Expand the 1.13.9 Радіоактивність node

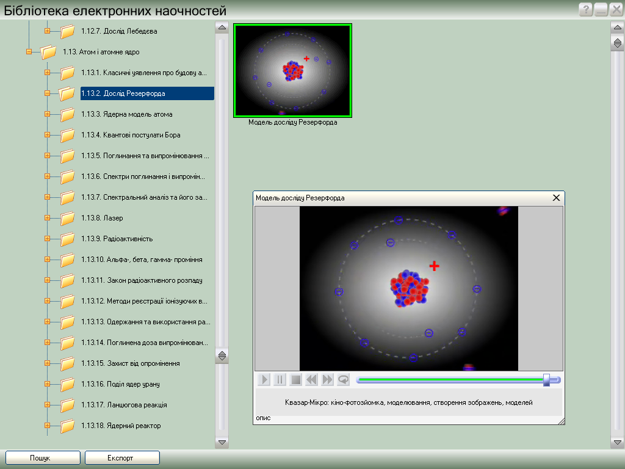pyautogui.click(x=47, y=239)
